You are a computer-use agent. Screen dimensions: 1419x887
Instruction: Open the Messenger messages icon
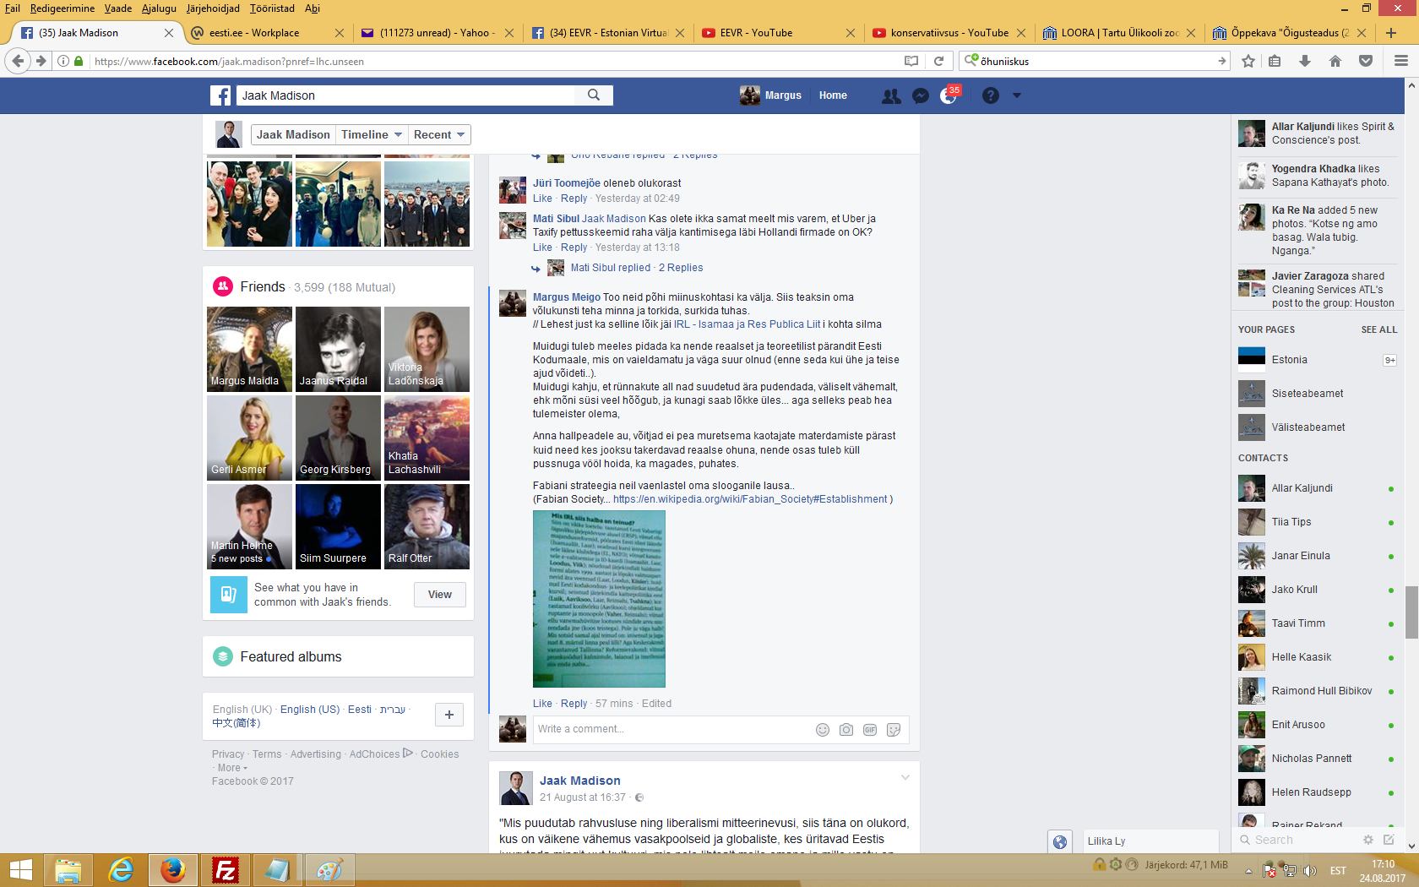tap(921, 96)
